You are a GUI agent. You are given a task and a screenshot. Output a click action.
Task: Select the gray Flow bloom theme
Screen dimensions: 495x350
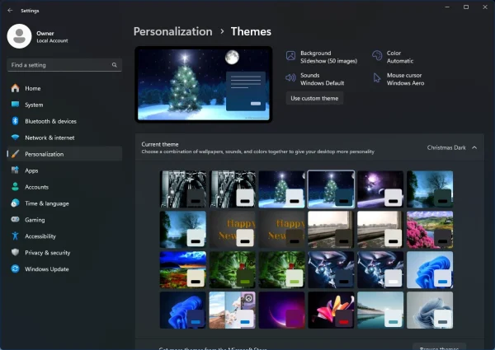click(430, 310)
